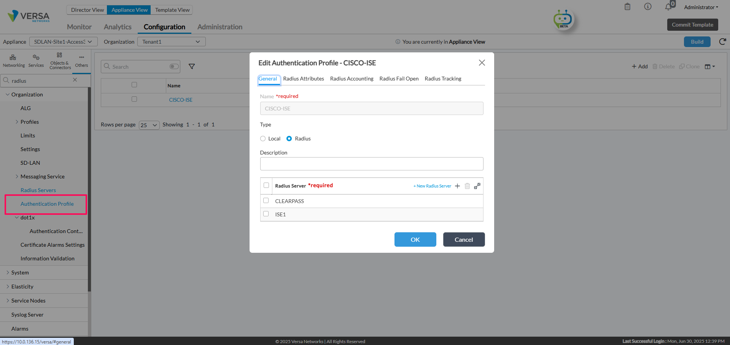Collapse the Organization tree node

pos(8,95)
